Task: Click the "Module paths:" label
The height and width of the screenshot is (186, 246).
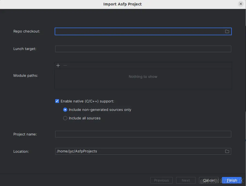Action: point(26,76)
